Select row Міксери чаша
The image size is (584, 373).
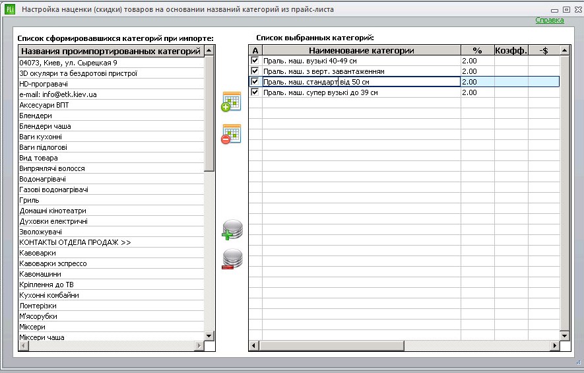point(111,337)
